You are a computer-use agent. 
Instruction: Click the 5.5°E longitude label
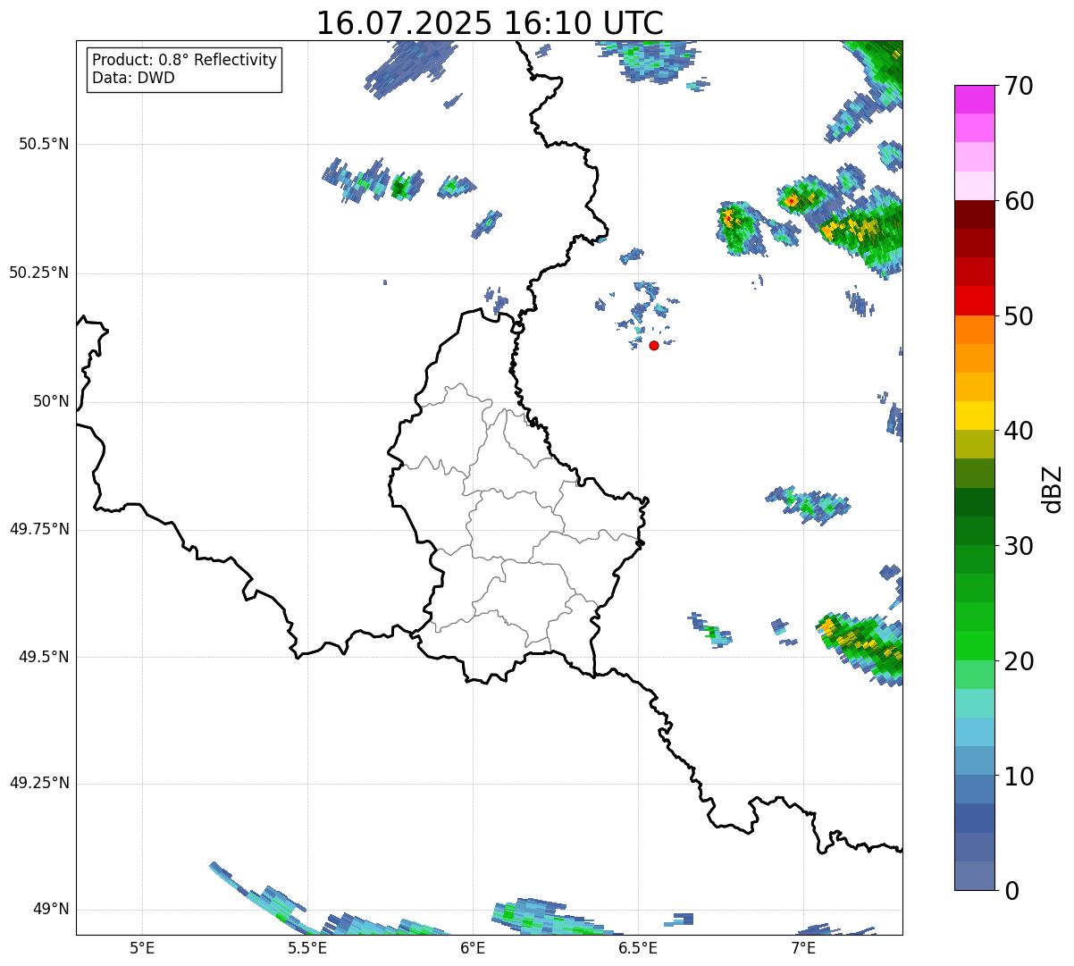(307, 947)
